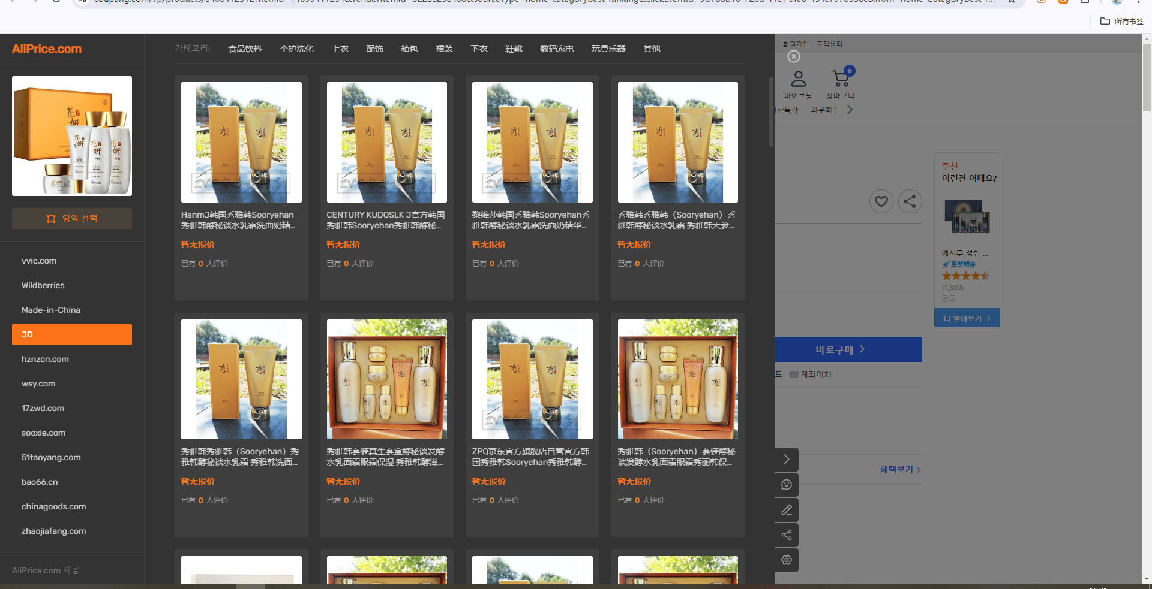Image resolution: width=1152 pixels, height=589 pixels.
Task: Expand the chevron next to 와우회원
Action: (850, 110)
